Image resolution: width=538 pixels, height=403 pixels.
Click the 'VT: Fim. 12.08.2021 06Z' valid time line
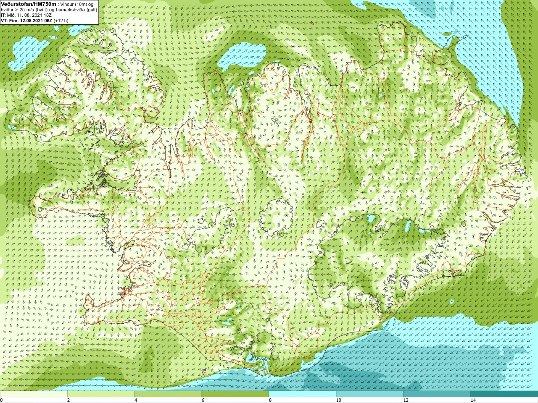coord(26,21)
